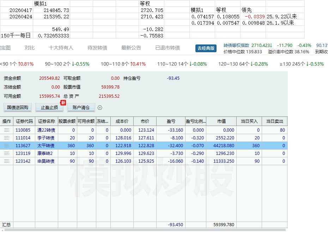Sort by the 证券代码 column header

pos(24,121)
